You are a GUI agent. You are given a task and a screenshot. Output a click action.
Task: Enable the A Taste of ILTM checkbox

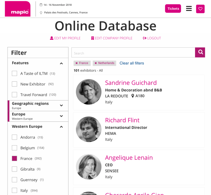tap(14, 74)
